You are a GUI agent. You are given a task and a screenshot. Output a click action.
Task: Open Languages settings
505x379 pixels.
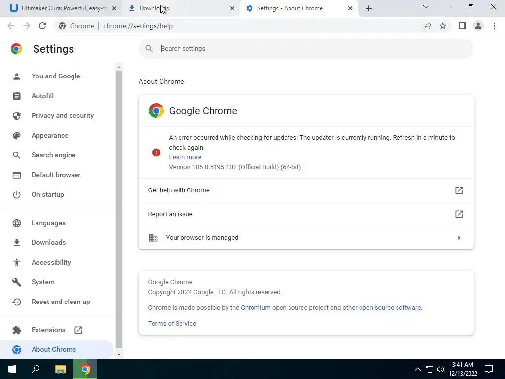48,223
